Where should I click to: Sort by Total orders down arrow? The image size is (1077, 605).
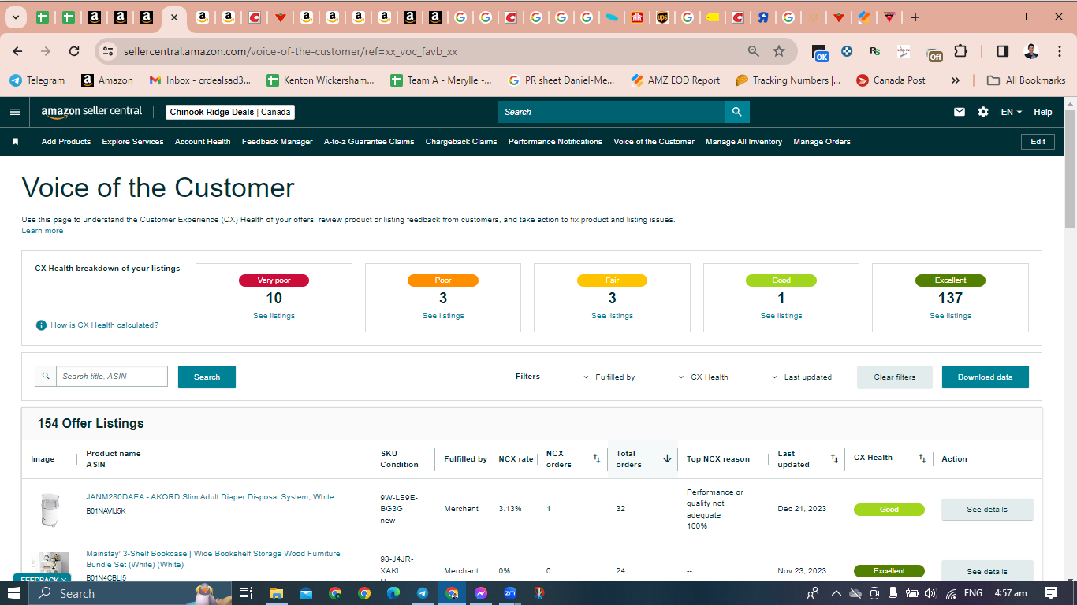(x=667, y=458)
